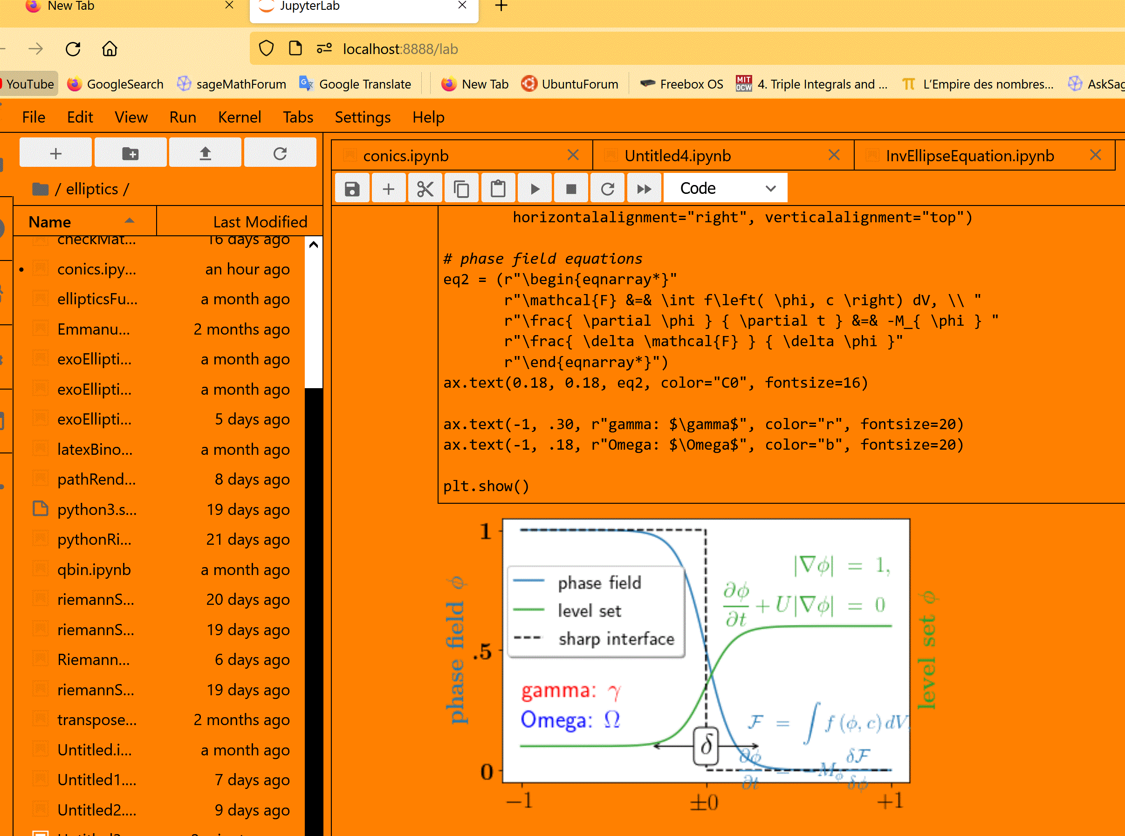Open the cell type dropdown showing Code
The width and height of the screenshot is (1125, 836).
point(725,188)
